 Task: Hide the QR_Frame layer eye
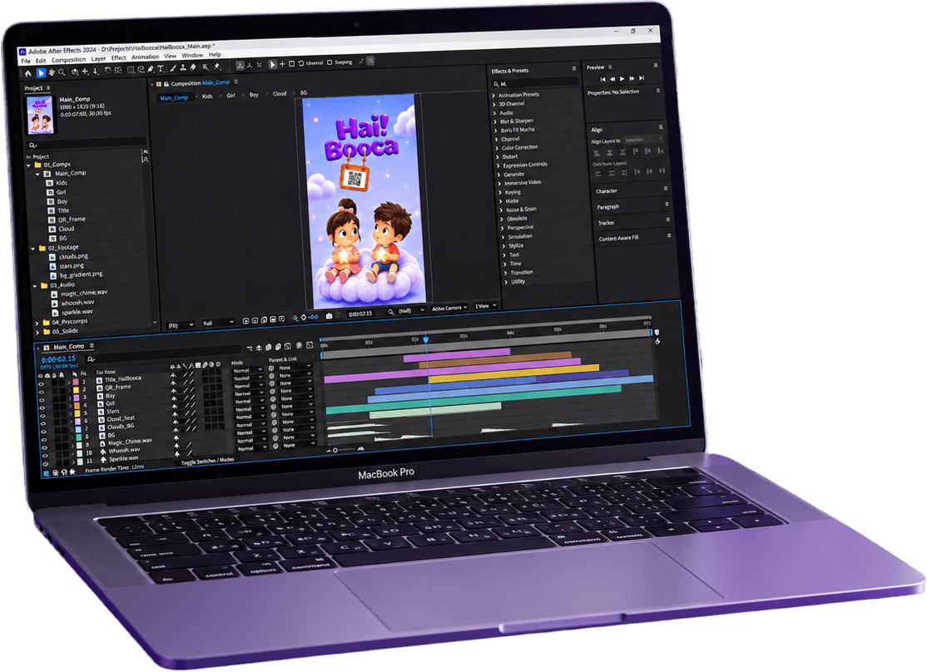click(41, 392)
